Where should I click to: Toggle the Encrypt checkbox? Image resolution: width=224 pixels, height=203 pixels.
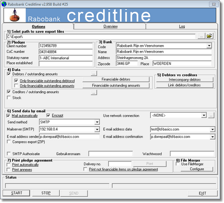tap(48, 115)
